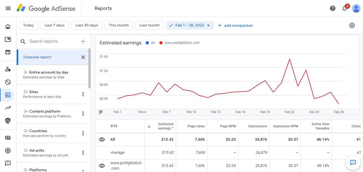
Task: Click $15.42 in the All row
Action: [168, 139]
